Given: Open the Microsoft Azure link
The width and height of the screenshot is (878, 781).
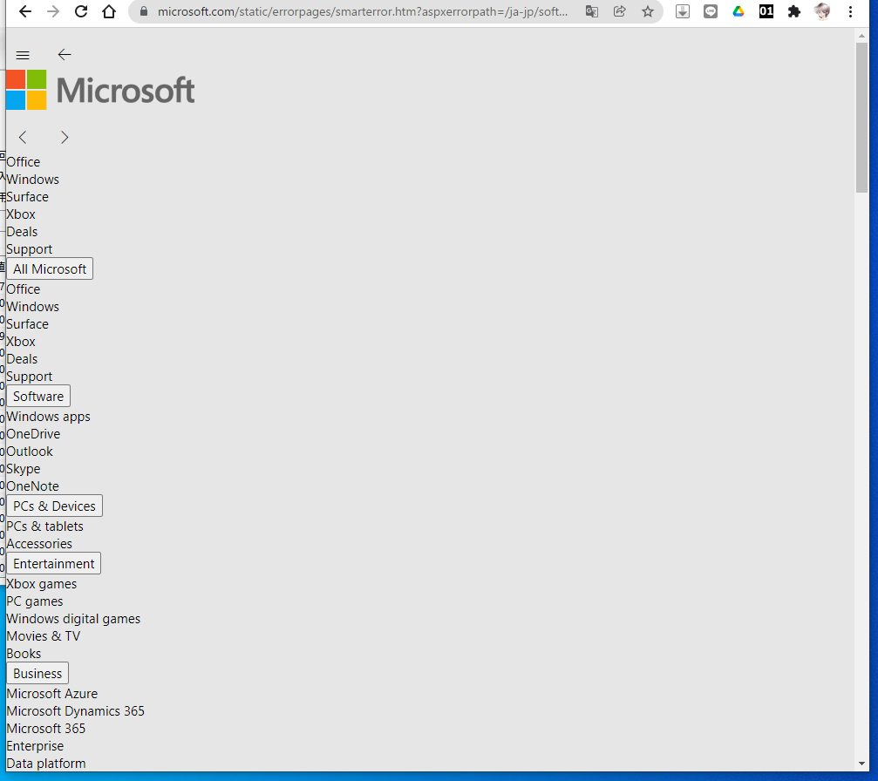Looking at the screenshot, I should point(52,694).
